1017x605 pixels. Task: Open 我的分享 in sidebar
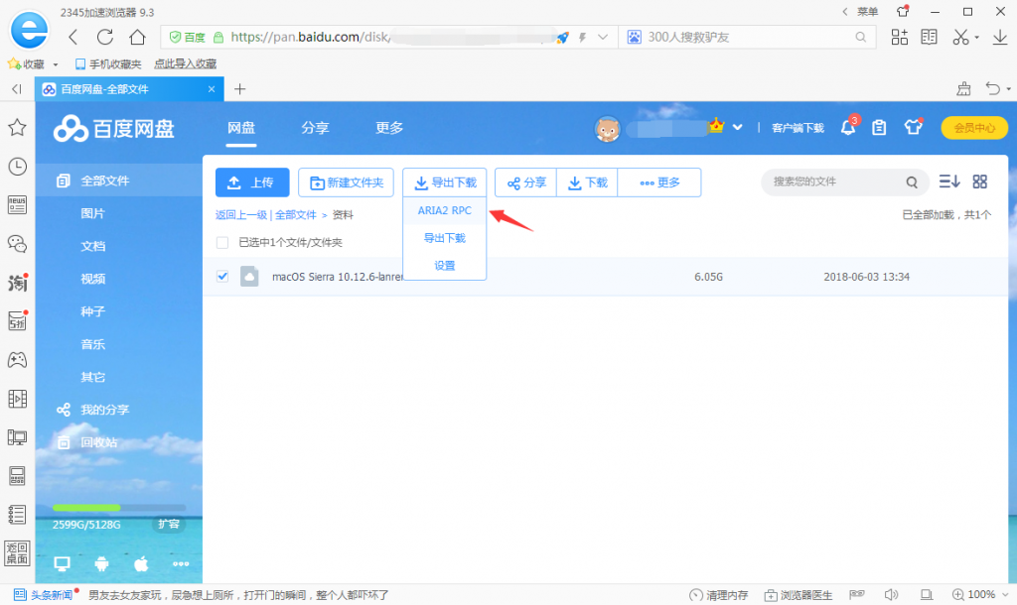click(104, 410)
